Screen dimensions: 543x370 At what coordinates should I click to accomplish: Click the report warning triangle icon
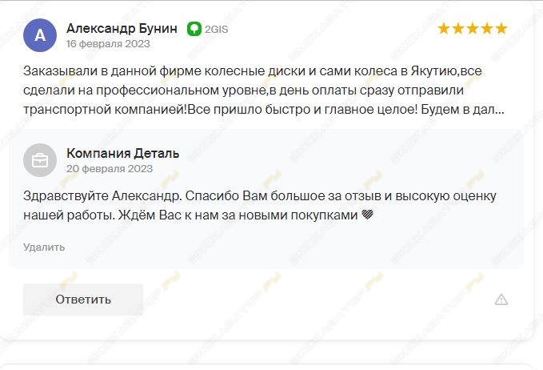(x=501, y=300)
